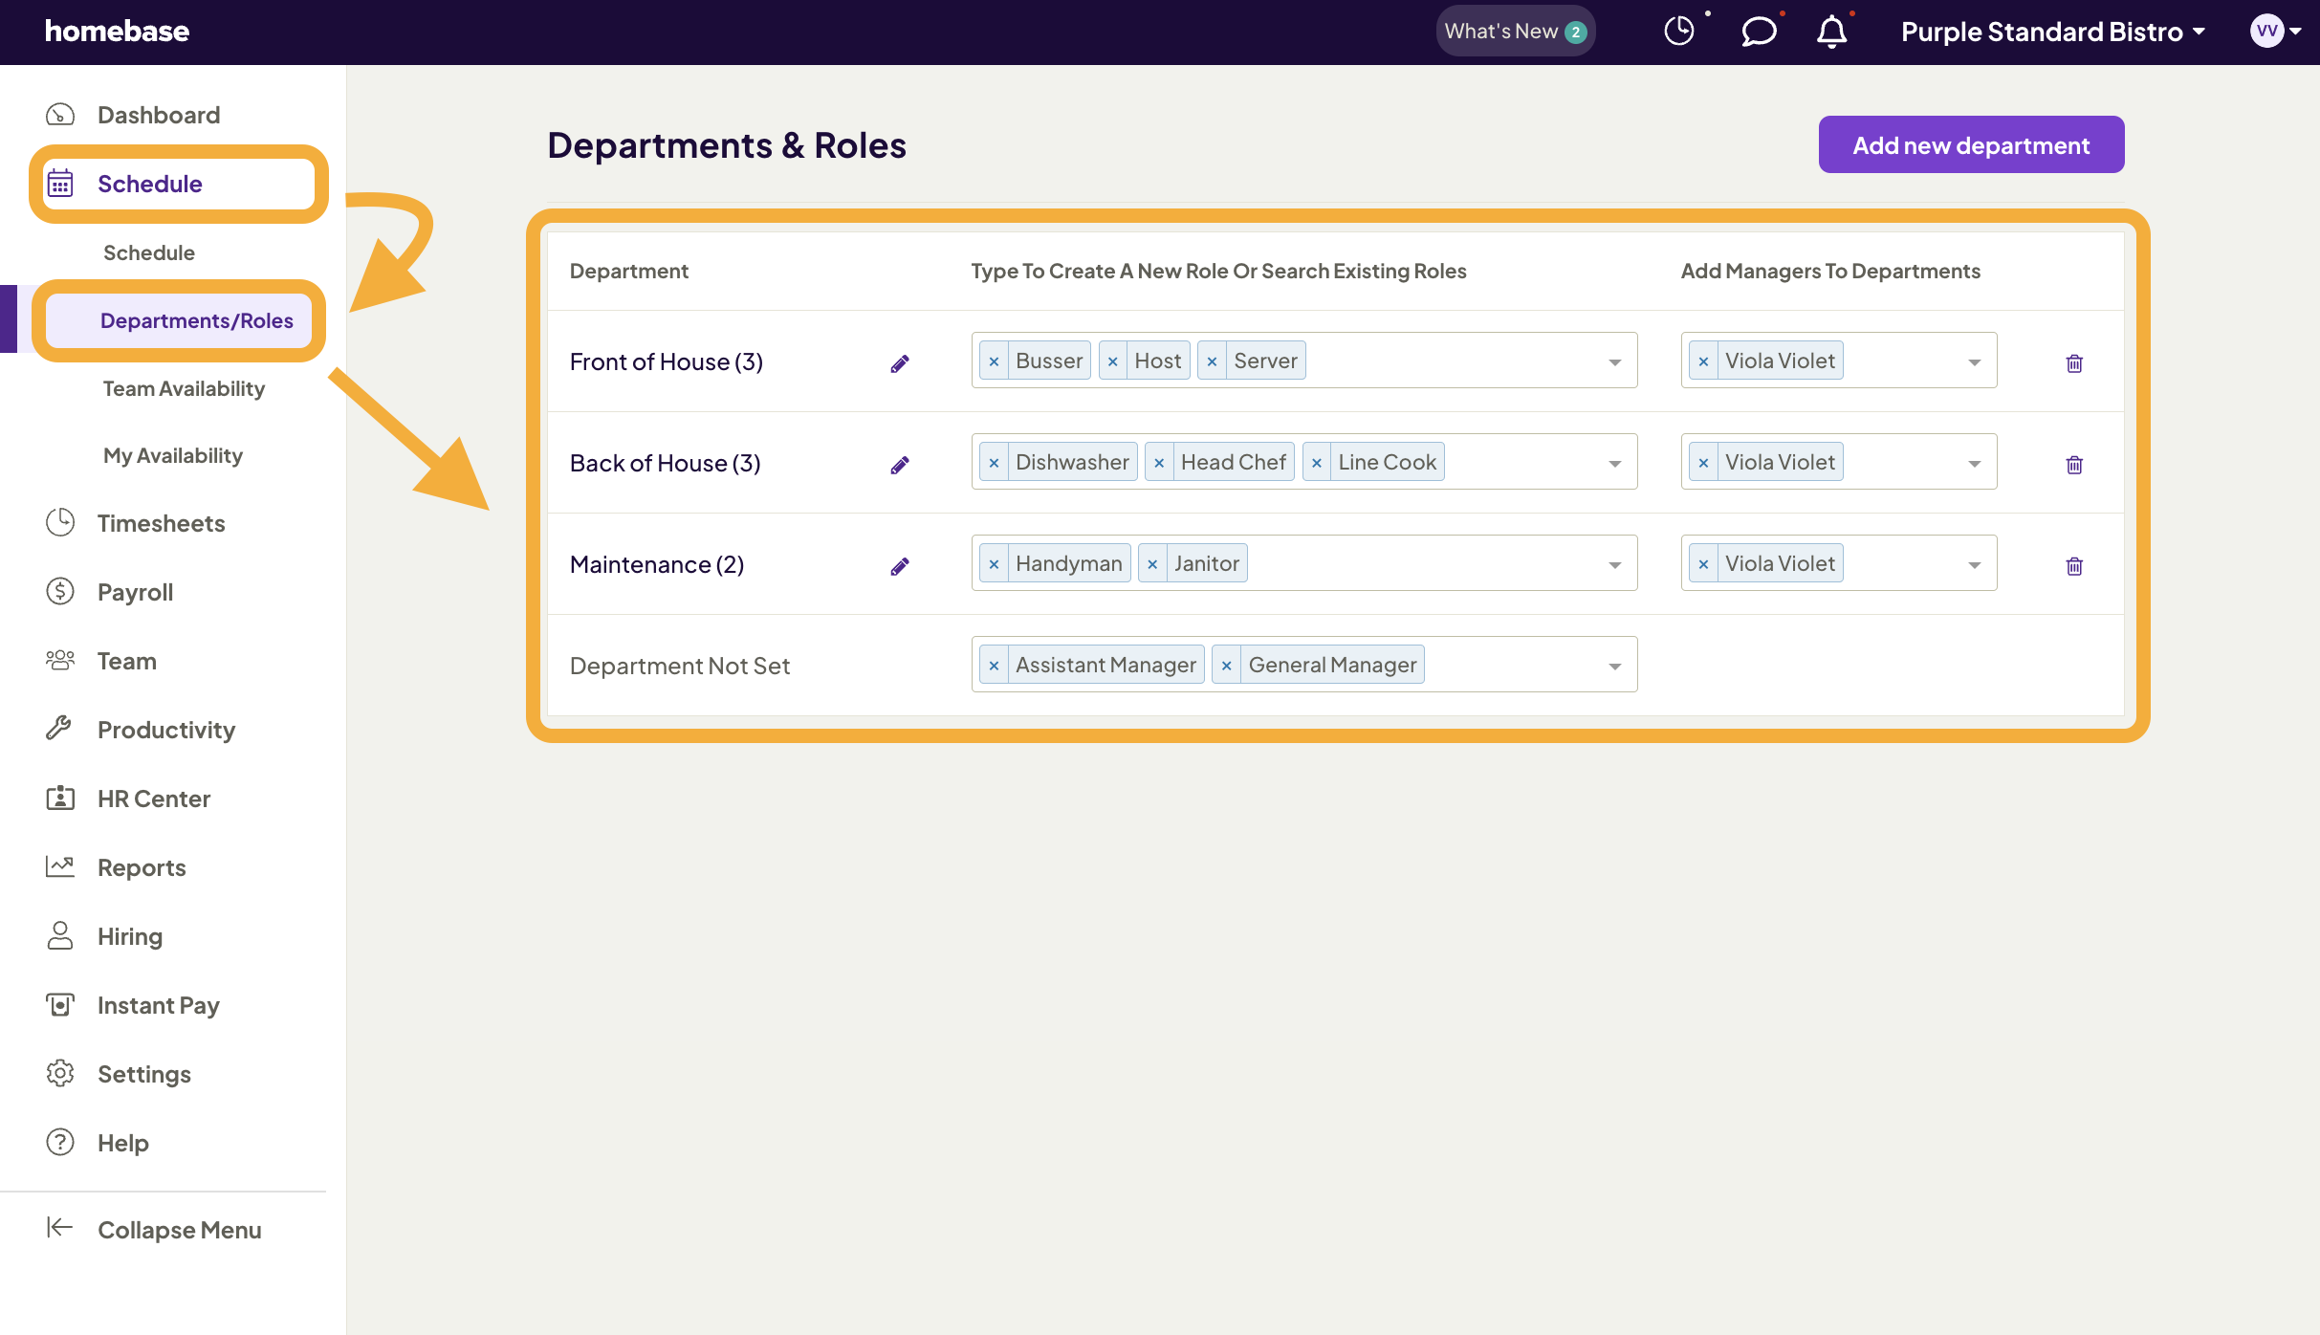The width and height of the screenshot is (2320, 1335).
Task: Open the Purple Standard Bistro account selector
Action: click(2053, 32)
